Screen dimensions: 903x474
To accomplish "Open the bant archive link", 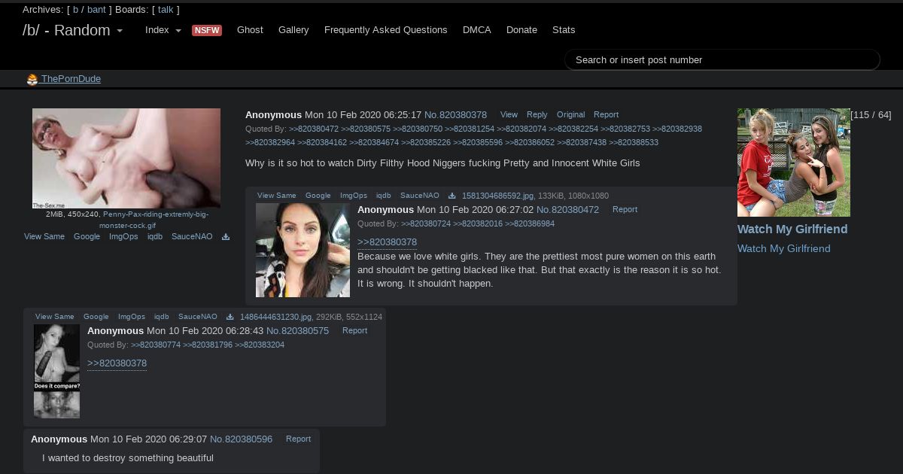I will pyautogui.click(x=96, y=10).
